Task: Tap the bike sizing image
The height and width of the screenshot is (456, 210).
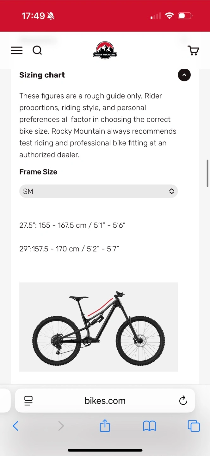Action: pos(98,327)
